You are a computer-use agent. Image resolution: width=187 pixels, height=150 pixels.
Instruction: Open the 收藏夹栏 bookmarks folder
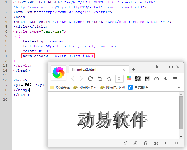click(x=60, y=87)
